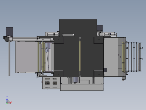Select the long horizontal linear rail at top left
This screenshot has height=110, width=146.
[25, 39]
